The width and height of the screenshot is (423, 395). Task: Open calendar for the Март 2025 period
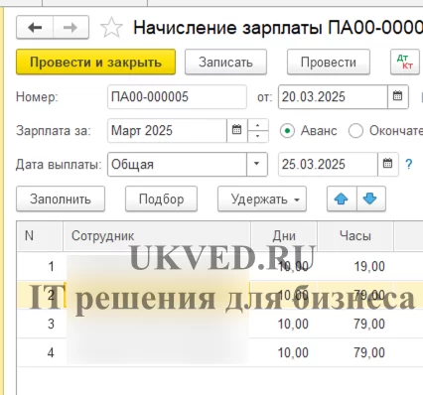(x=236, y=130)
